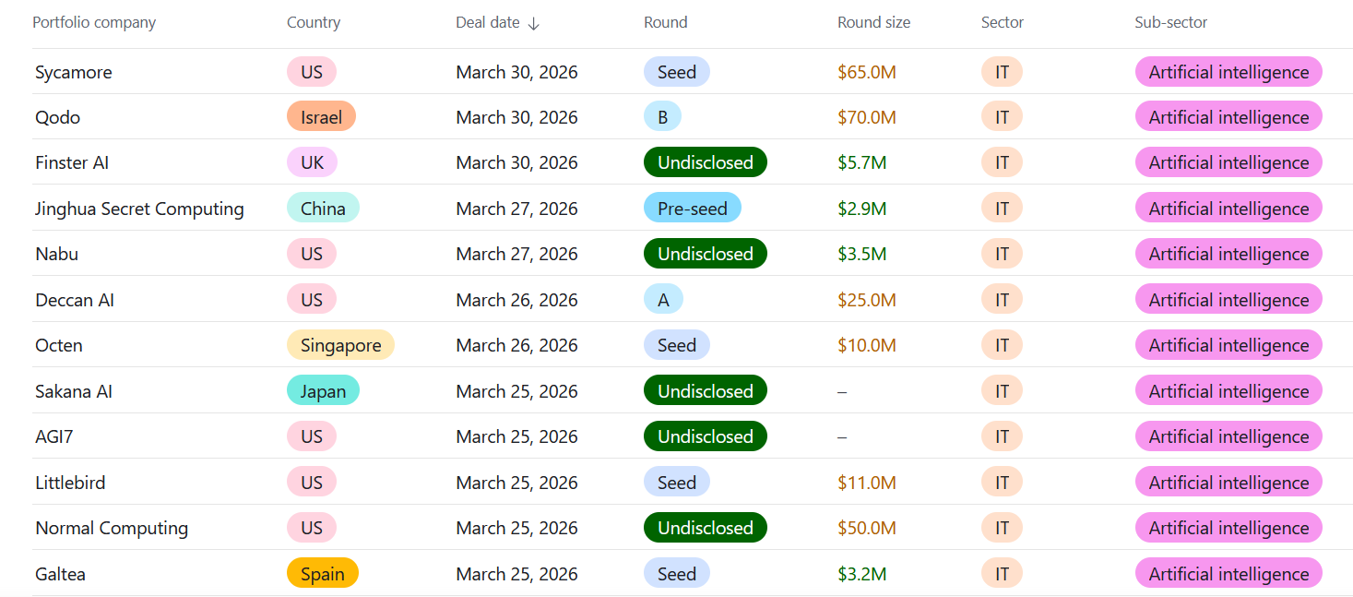Open the Sycamore company row
This screenshot has width=1353, height=597.
tap(74, 72)
